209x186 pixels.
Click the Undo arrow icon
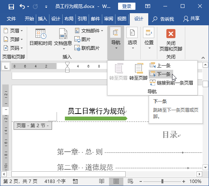(x=22, y=6)
